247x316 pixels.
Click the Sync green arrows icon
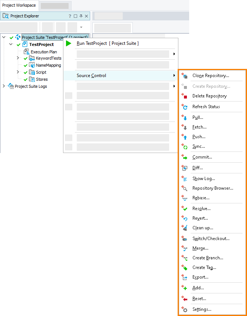click(x=184, y=146)
